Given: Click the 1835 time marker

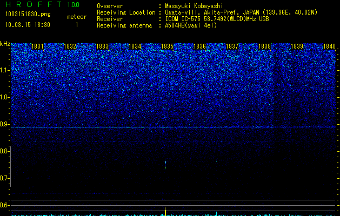Looking at the screenshot, I should pos(167,46).
